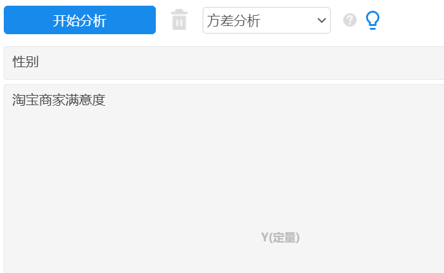The image size is (444, 273).
Task: Show analysis suggestions via the lightbulb icon
Action: (372, 20)
